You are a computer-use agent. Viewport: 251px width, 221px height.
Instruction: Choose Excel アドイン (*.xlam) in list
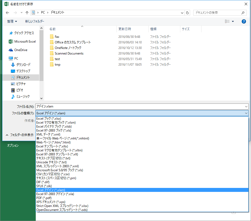tap(142, 190)
